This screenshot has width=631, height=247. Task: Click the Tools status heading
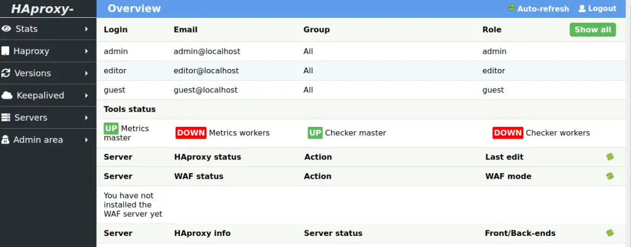click(129, 109)
